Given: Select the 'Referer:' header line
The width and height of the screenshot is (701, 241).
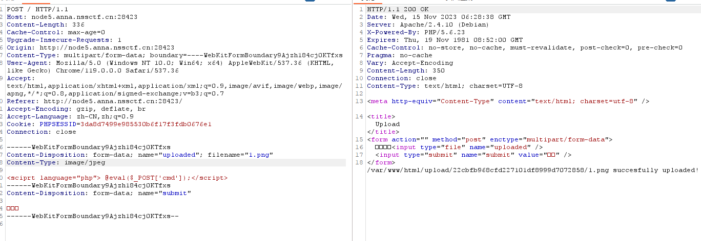Looking at the screenshot, I should pyautogui.click(x=95, y=101).
